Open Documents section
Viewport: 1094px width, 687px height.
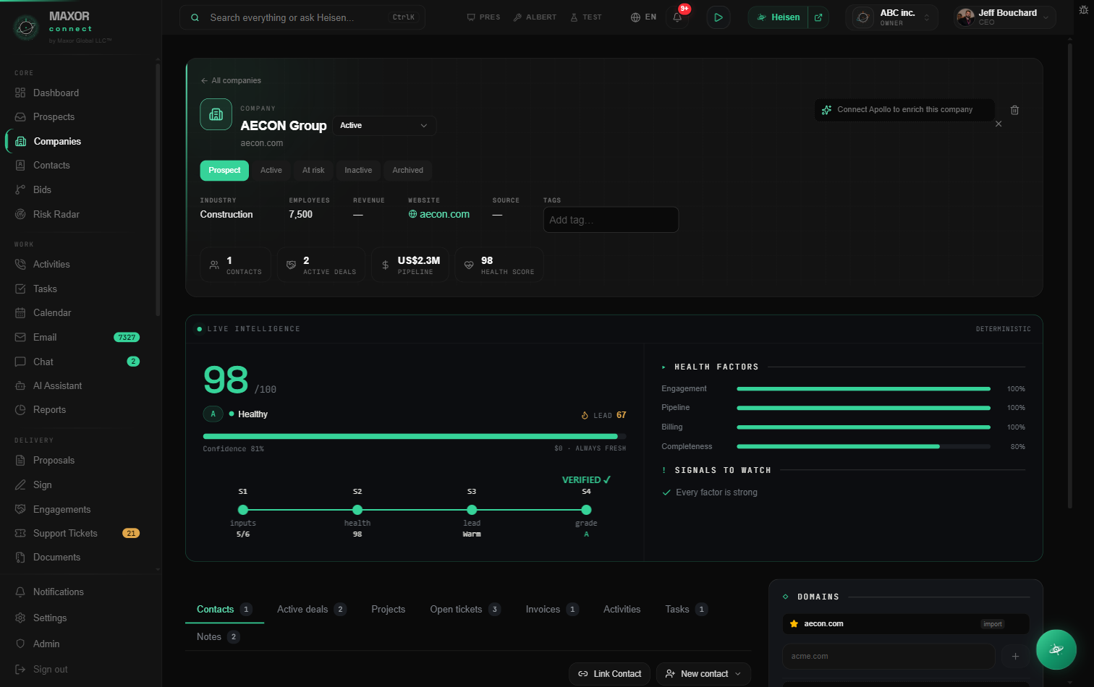pos(56,557)
